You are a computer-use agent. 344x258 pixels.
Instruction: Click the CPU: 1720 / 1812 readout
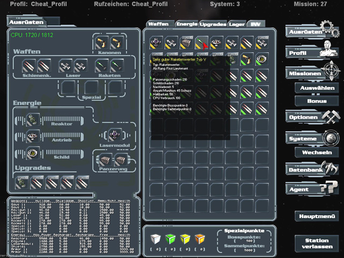pyautogui.click(x=32, y=35)
